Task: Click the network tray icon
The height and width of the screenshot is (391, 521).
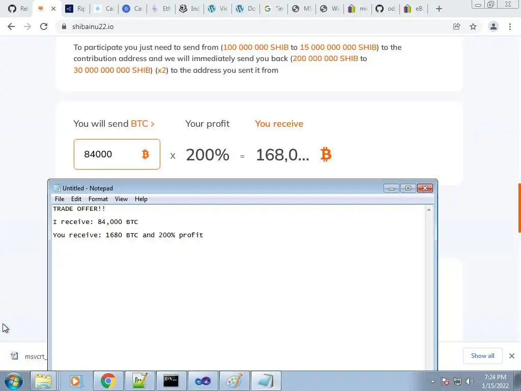Action: pyautogui.click(x=457, y=381)
